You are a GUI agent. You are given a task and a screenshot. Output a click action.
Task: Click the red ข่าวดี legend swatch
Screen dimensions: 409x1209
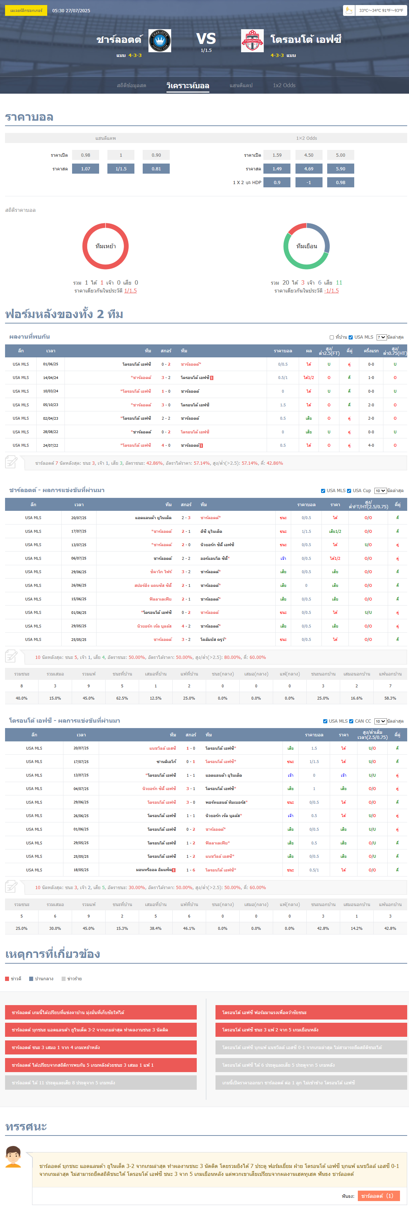[7, 979]
